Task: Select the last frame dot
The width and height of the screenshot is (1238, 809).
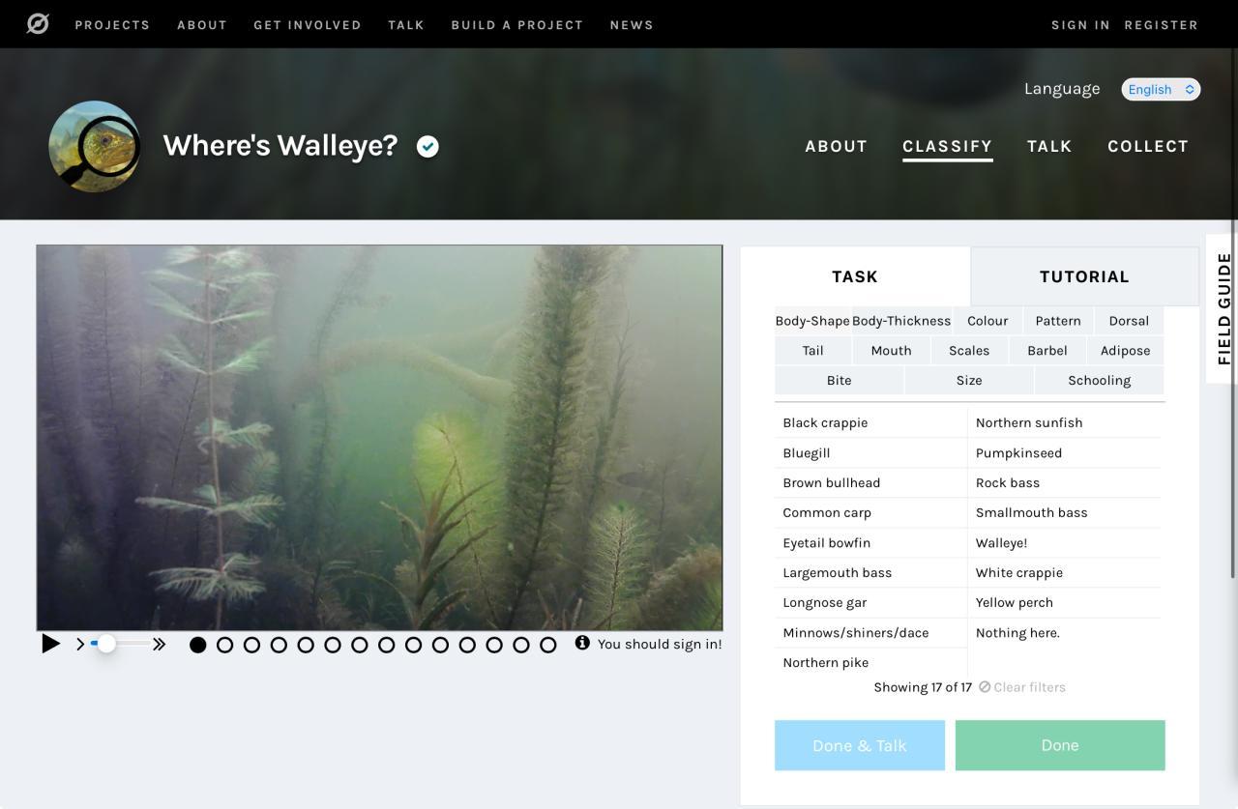Action: tap(548, 645)
